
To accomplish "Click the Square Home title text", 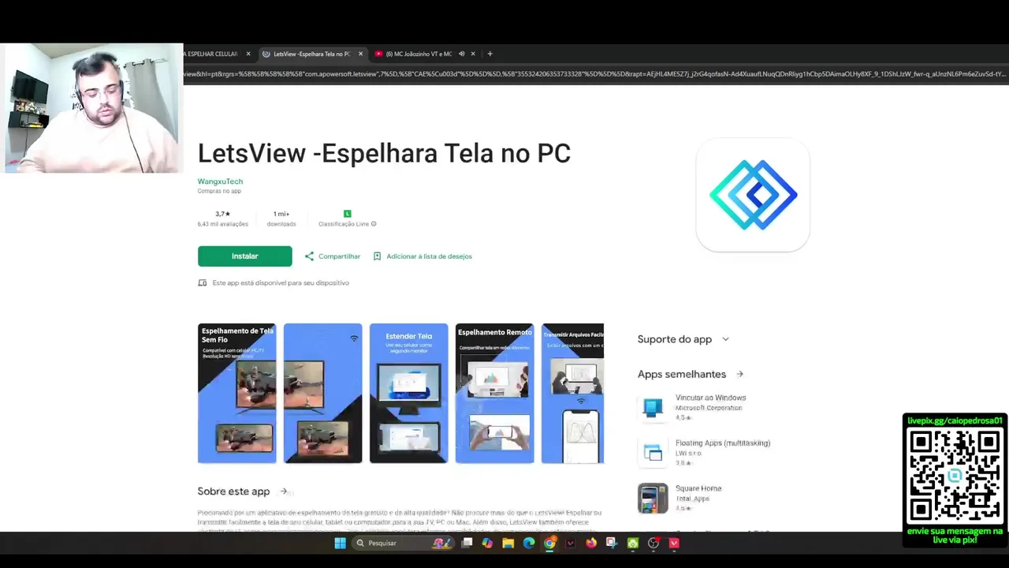I will 698,488.
